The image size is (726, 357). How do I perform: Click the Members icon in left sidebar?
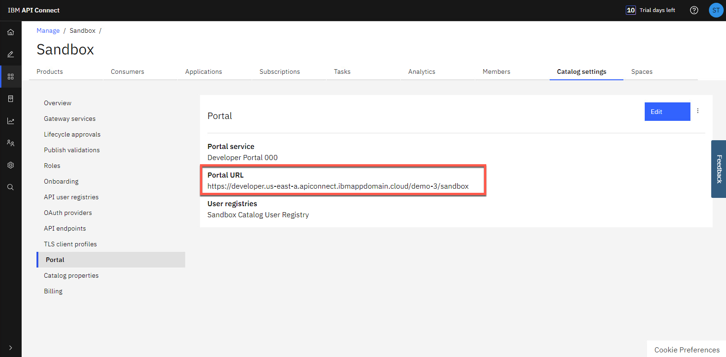tap(11, 143)
